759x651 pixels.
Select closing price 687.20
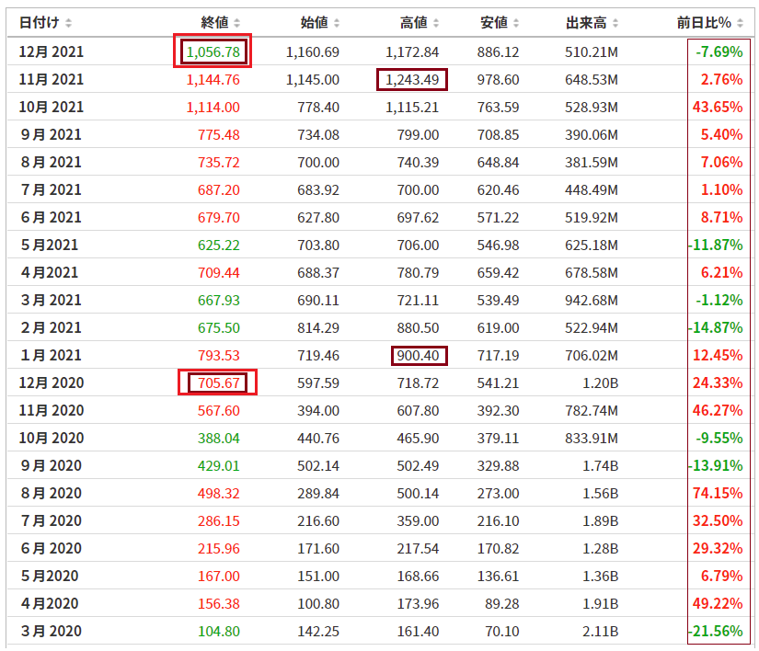click(x=219, y=189)
